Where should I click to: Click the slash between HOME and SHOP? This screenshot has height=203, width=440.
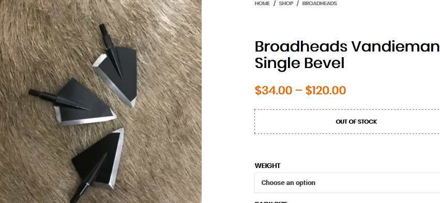275,4
